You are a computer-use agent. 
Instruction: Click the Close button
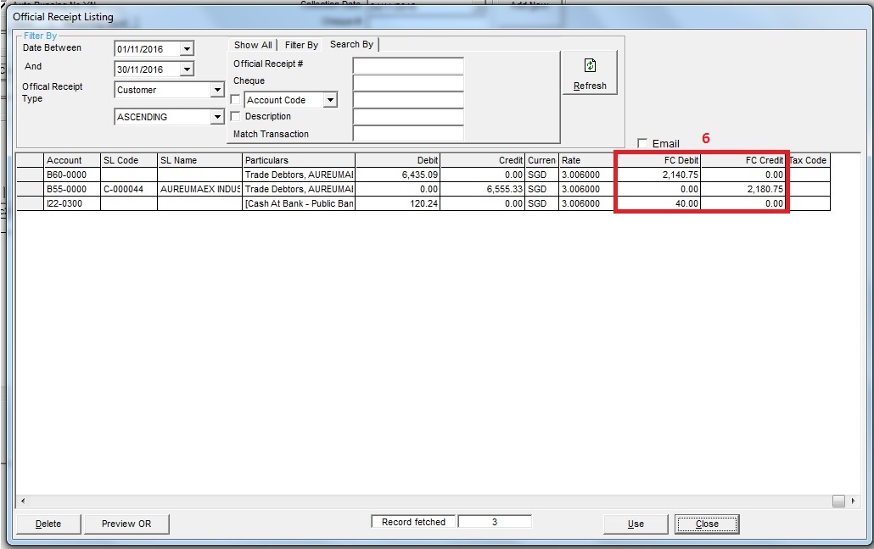pyautogui.click(x=706, y=524)
